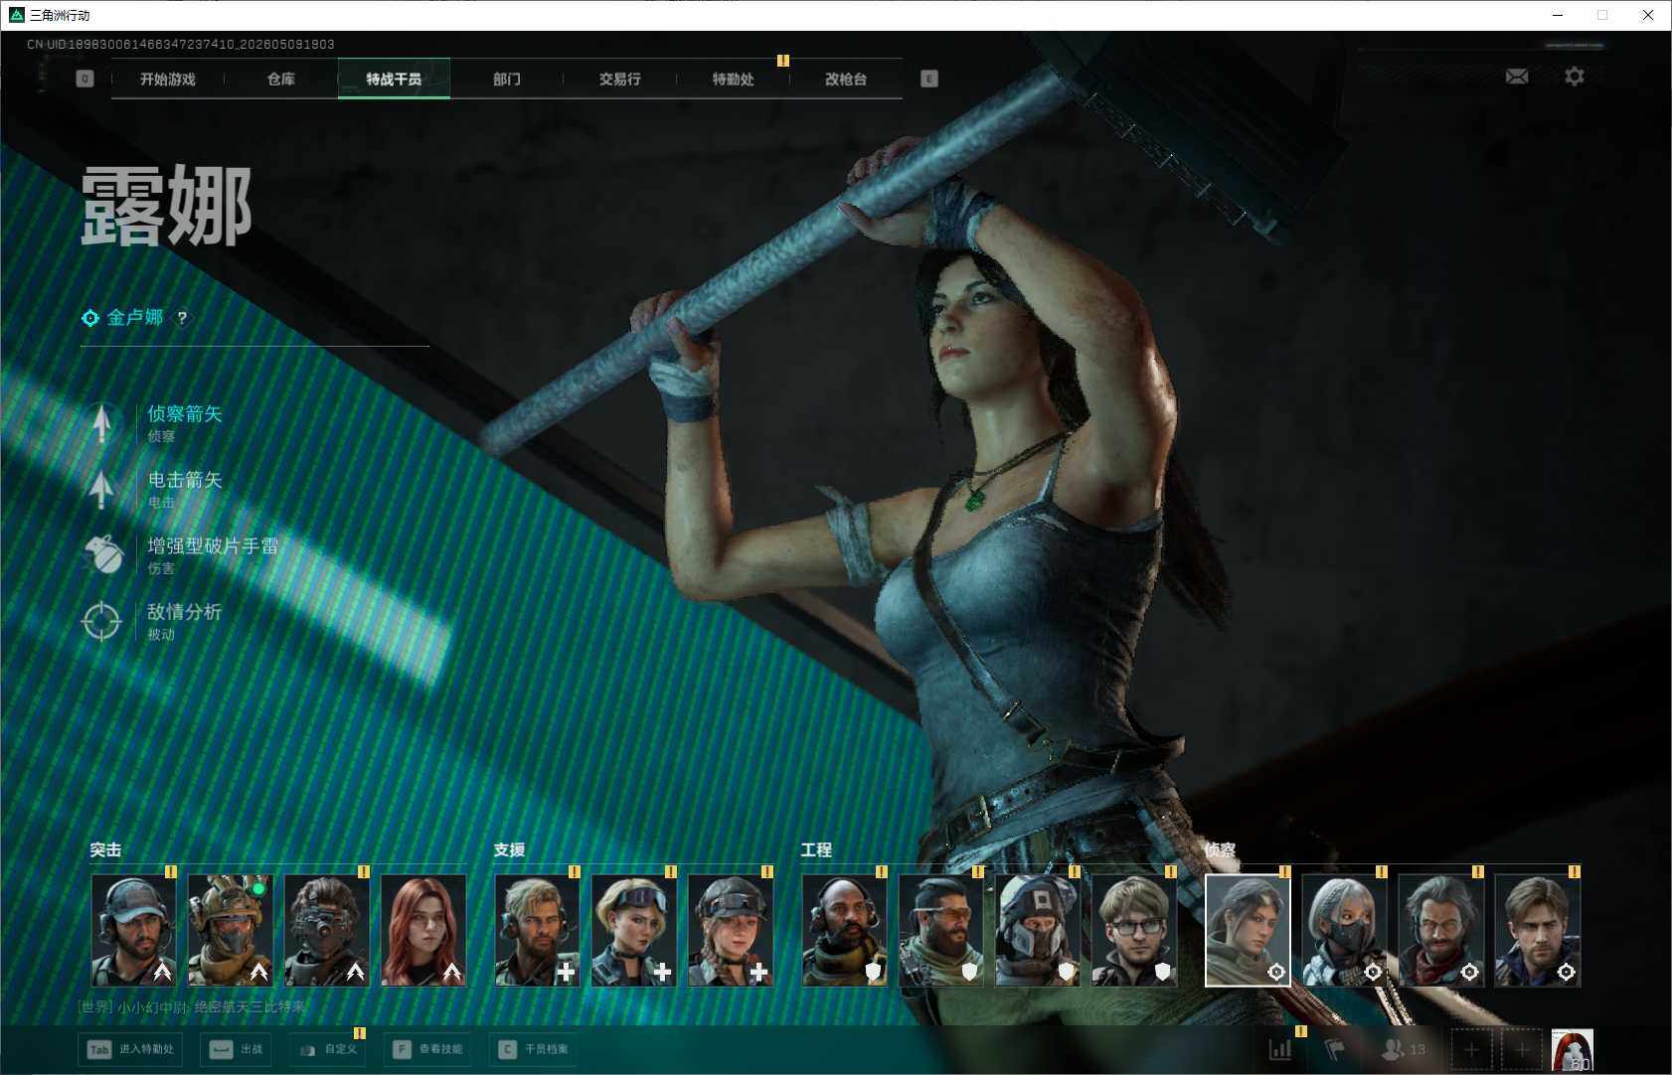The width and height of the screenshot is (1672, 1075).
Task: Click the 电击箭矢 skill name
Action: pos(185,481)
